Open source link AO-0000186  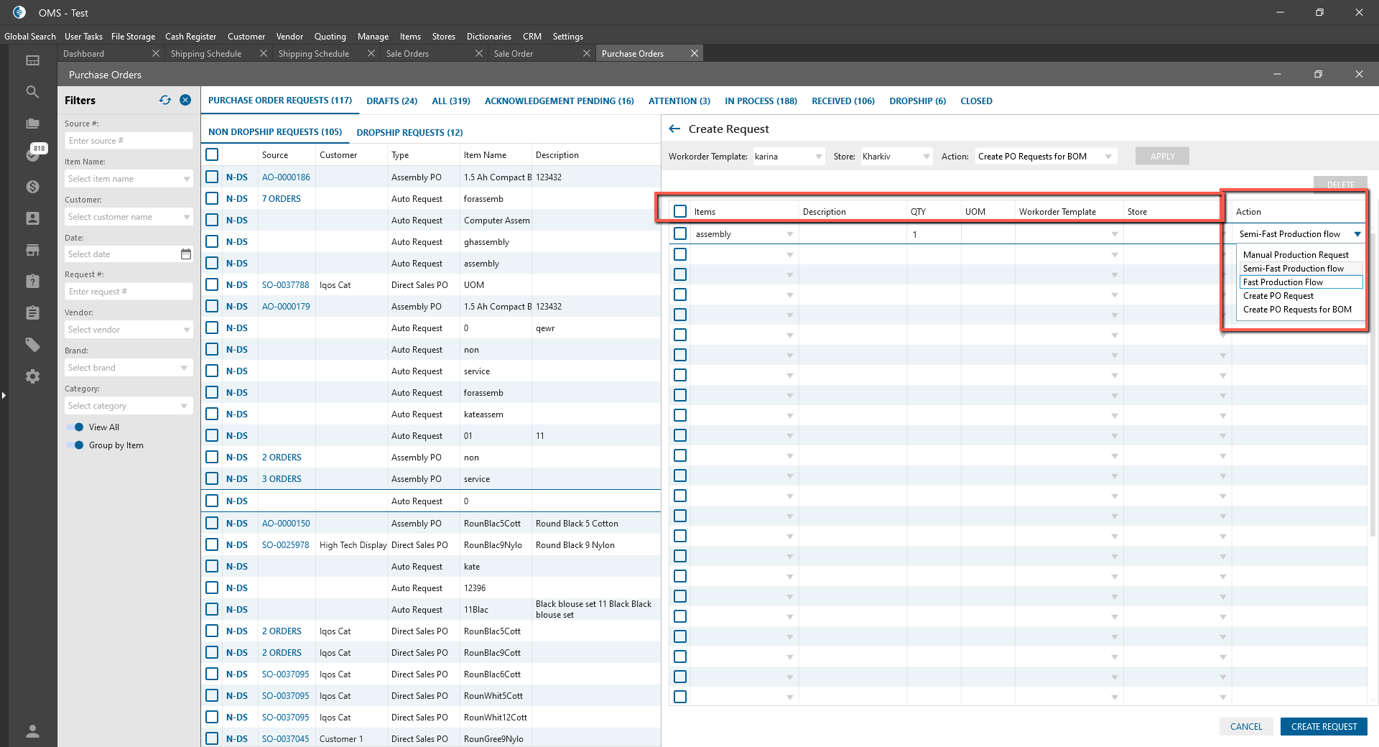[286, 177]
